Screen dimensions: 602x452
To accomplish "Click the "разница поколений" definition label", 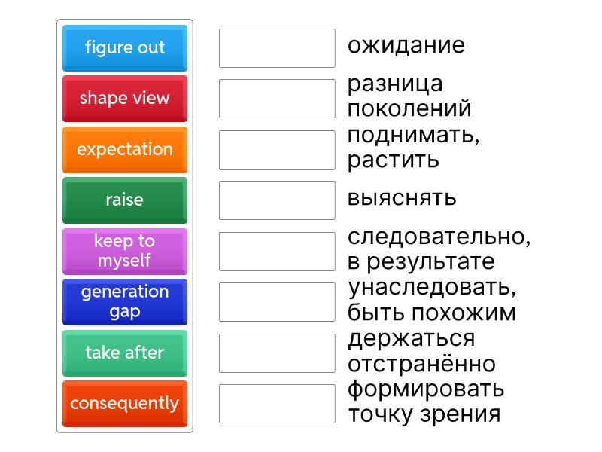I will pyautogui.click(x=409, y=96).
